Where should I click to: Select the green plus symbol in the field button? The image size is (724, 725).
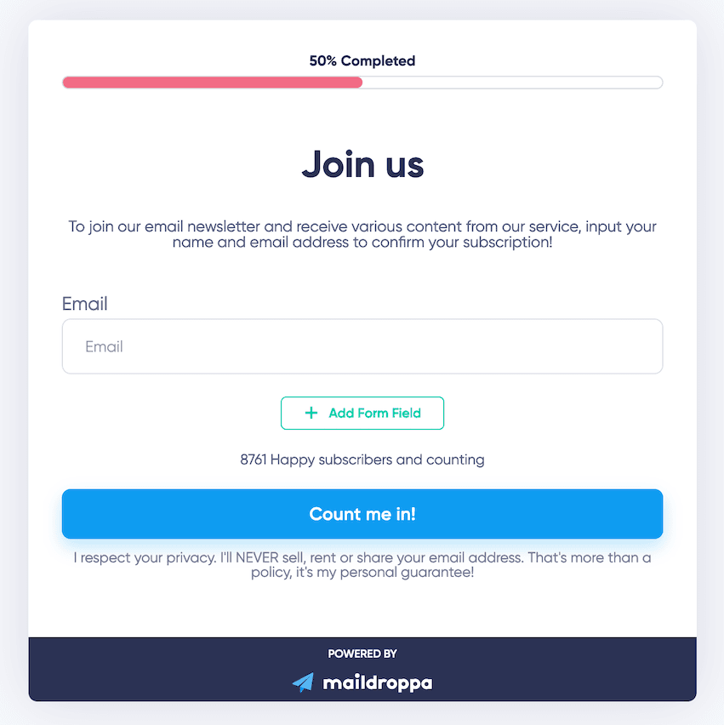(311, 413)
